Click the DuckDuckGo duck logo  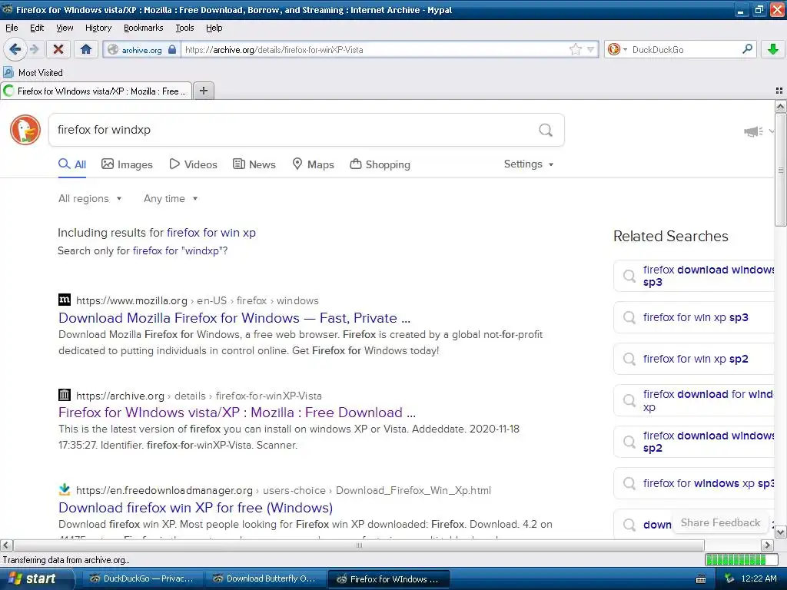[x=25, y=130]
